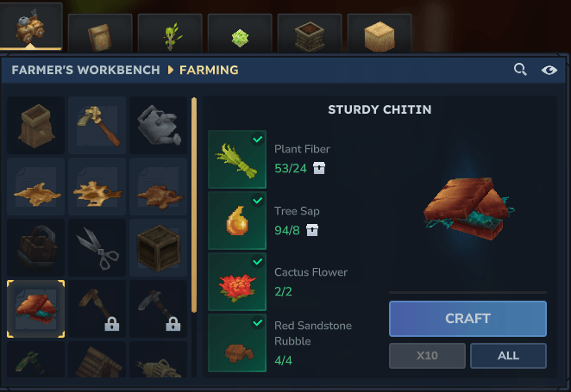
Task: Switch to the wooden door category tab
Action: coord(100,34)
